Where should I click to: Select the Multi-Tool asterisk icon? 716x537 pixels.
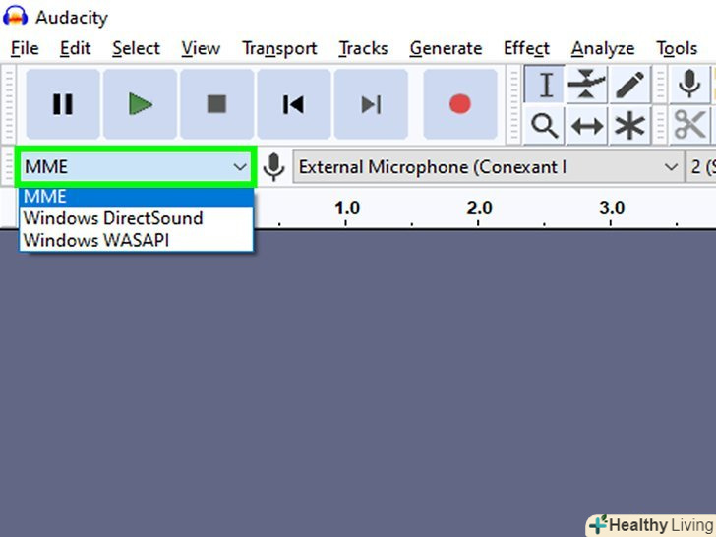point(629,126)
